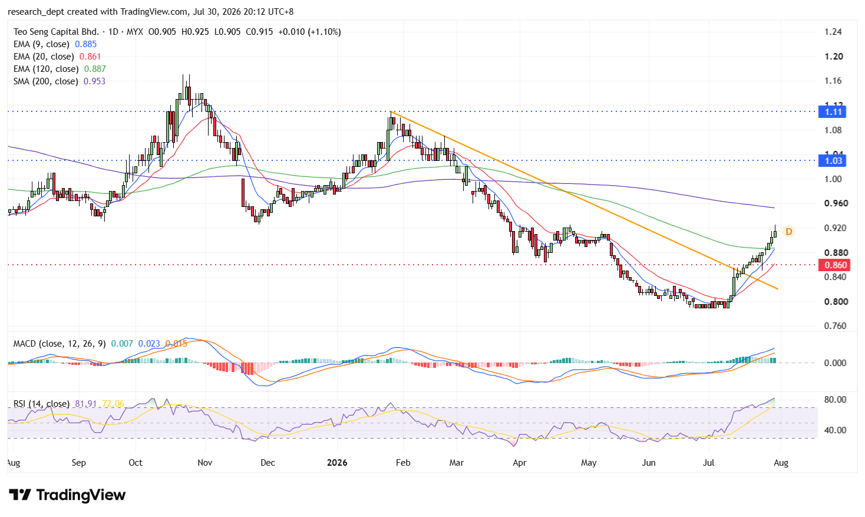
Task: Click the 0.760 price axis label
Action: (x=836, y=326)
